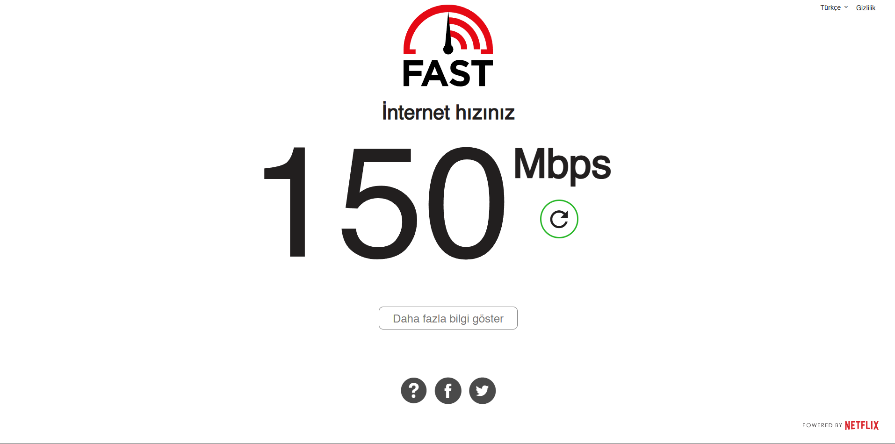Viewport: 895px width, 444px height.
Task: Click the final 0 in speed value
Action: point(467,203)
